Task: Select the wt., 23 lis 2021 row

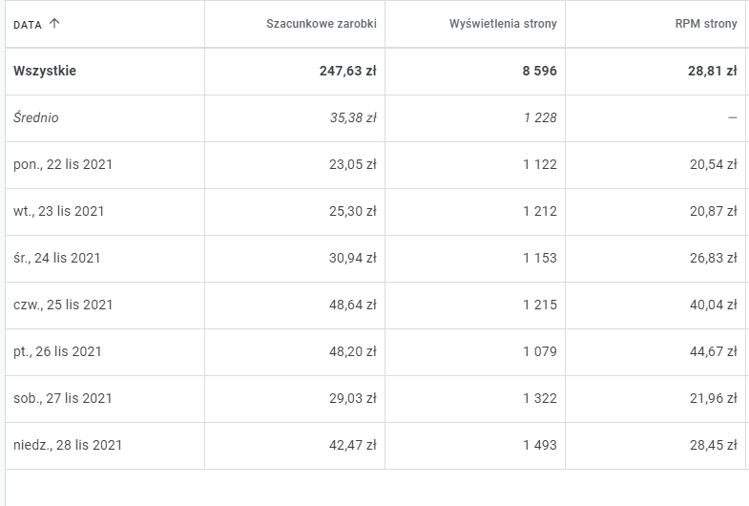Action: (x=59, y=211)
